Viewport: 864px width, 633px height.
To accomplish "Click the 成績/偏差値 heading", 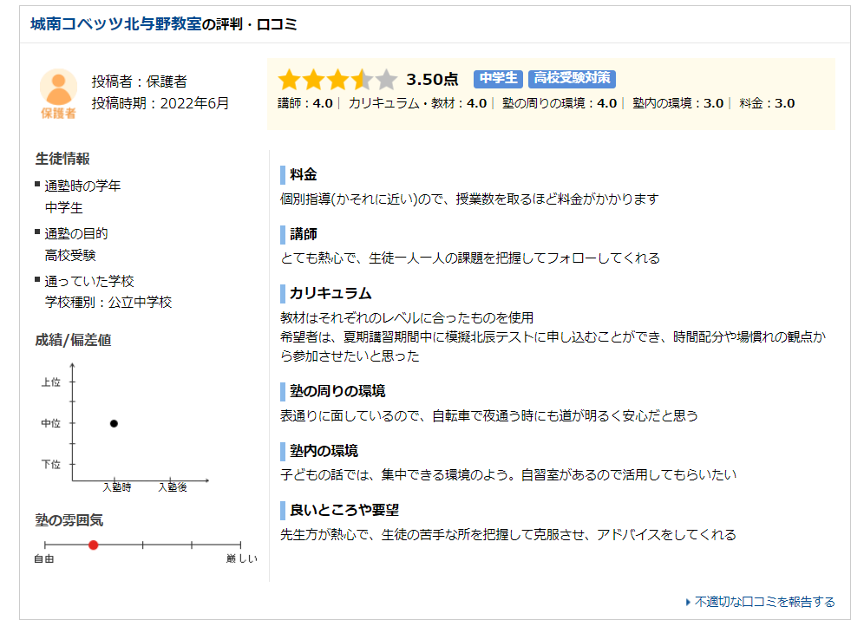I will tap(73, 340).
